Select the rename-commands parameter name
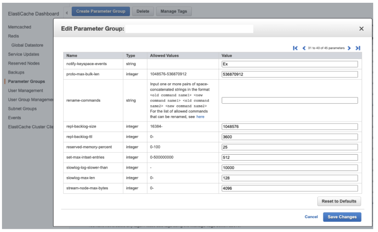Screen dimensions: 378x232 (x=83, y=100)
